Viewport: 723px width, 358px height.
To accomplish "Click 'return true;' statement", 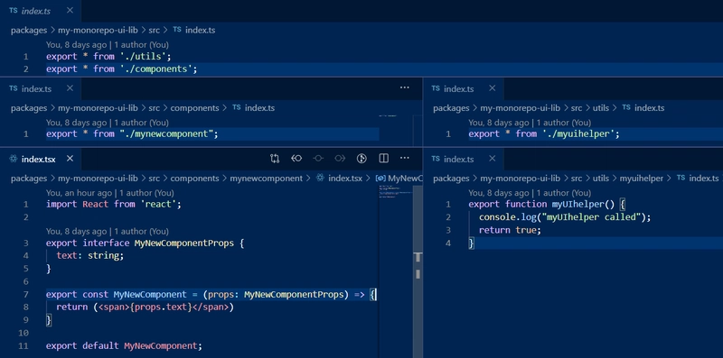I will (510, 230).
